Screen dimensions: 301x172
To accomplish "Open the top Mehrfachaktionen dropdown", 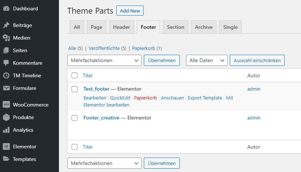I will pos(104,60).
